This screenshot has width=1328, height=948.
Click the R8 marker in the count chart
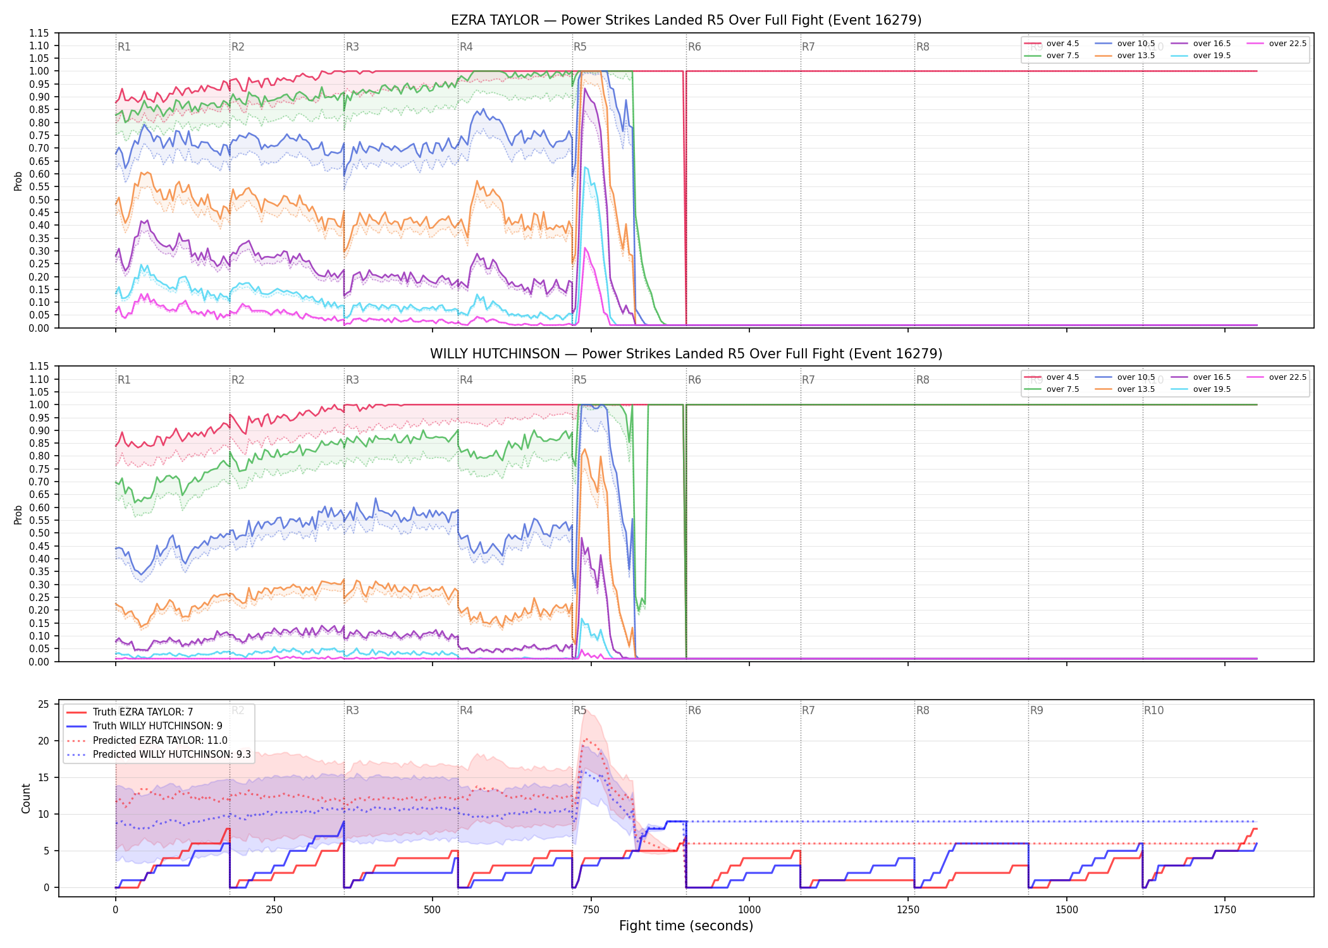pos(923,710)
